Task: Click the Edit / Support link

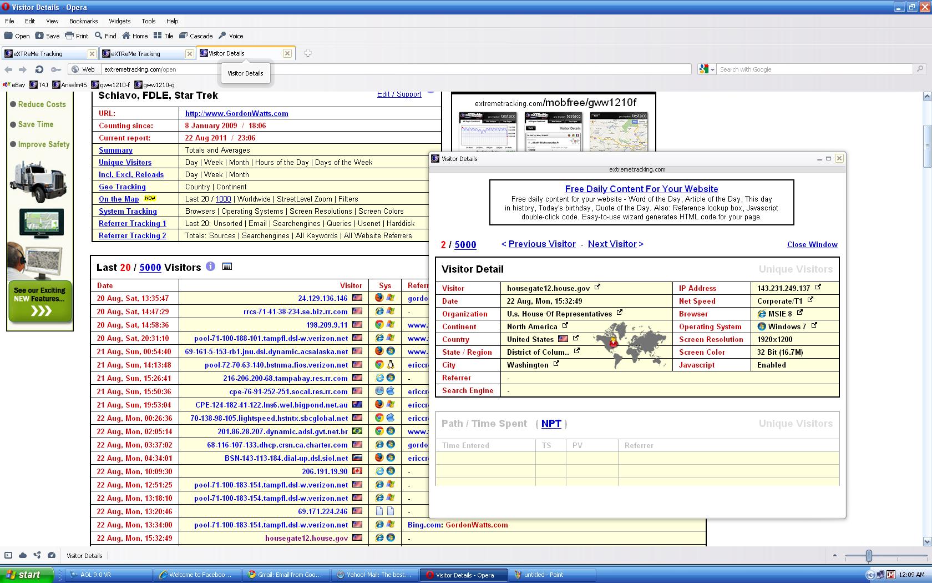Action: click(399, 94)
